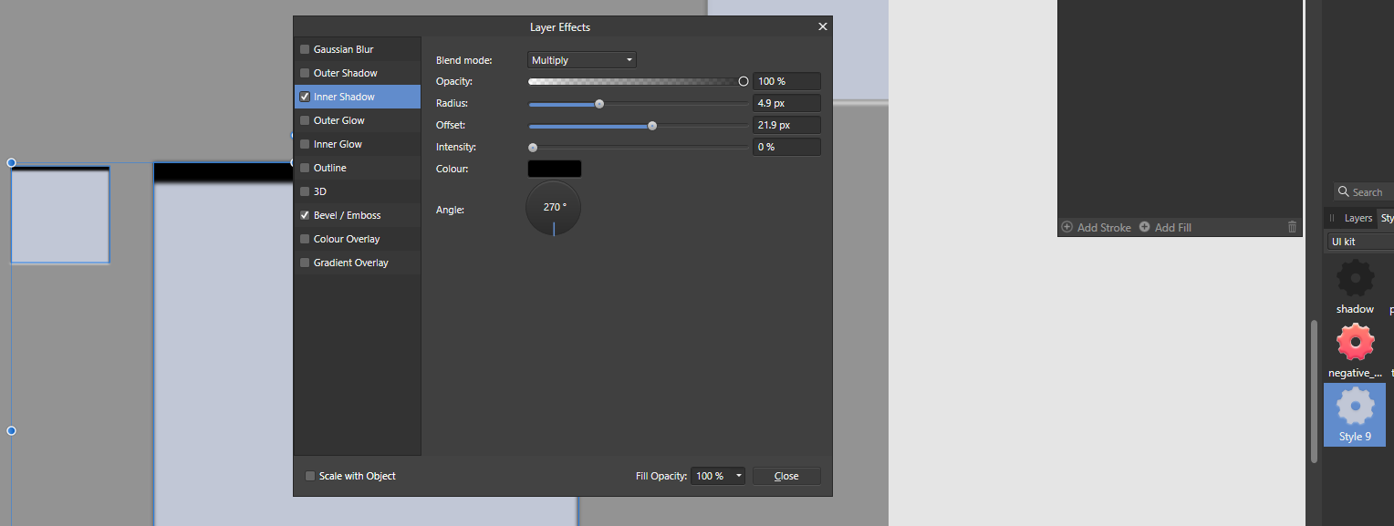Click the trash delete icon in appearance panel
Viewport: 1394px width, 526px height.
coord(1292,227)
